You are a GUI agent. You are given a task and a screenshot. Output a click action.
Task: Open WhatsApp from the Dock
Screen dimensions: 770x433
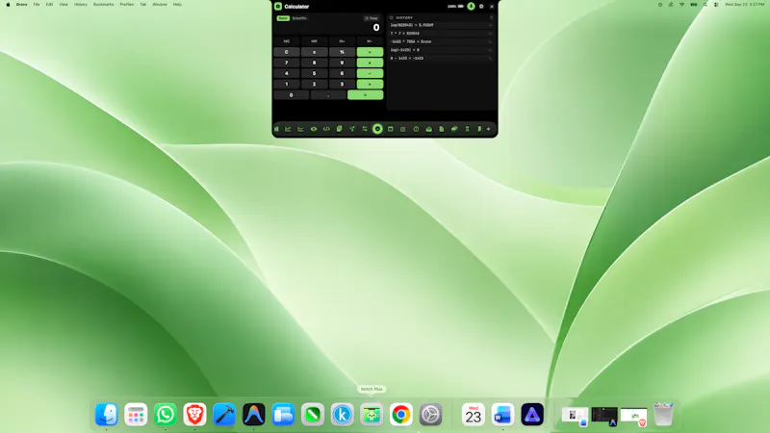(165, 415)
